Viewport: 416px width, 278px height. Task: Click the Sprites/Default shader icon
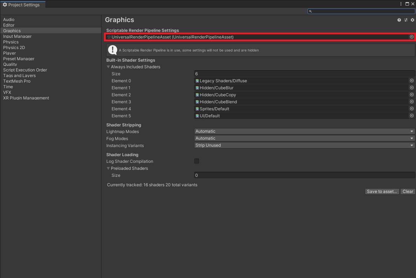[197, 109]
